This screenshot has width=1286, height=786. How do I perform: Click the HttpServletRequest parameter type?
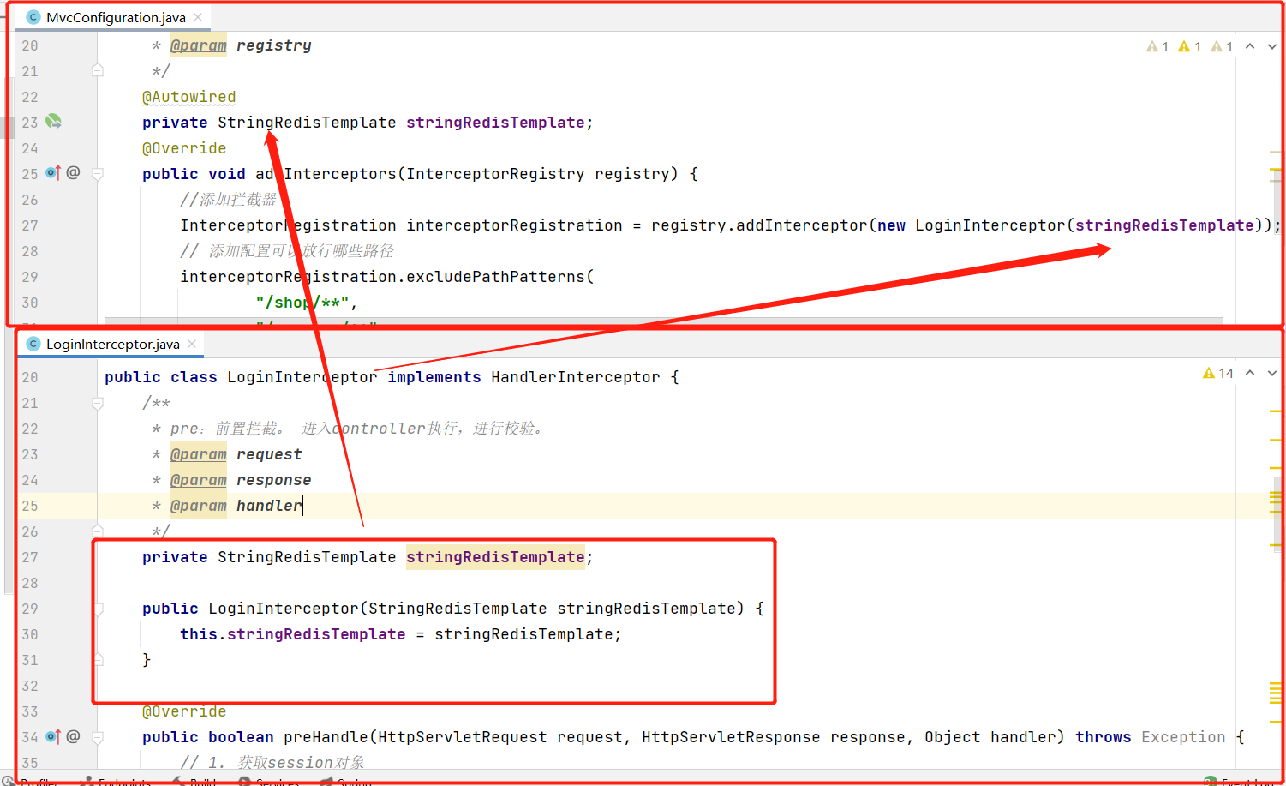point(463,737)
